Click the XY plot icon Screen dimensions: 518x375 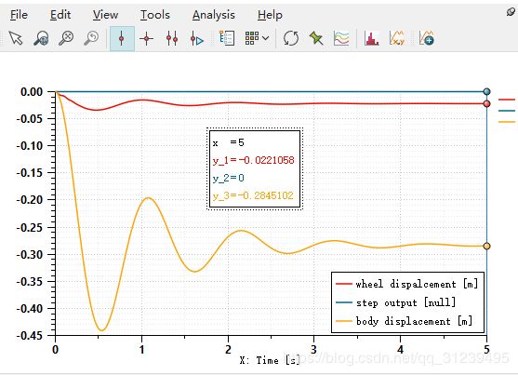(397, 38)
